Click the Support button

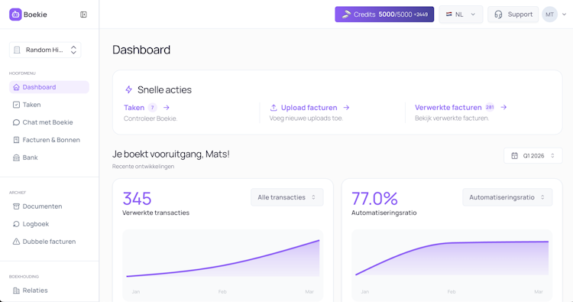(513, 15)
